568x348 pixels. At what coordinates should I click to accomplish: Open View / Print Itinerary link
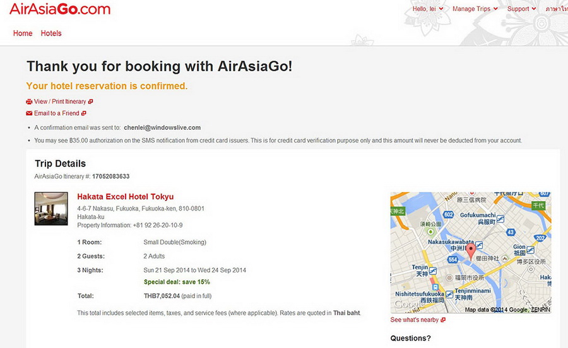click(60, 101)
